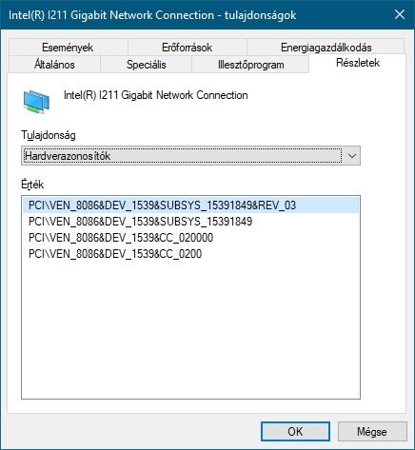The height and width of the screenshot is (450, 415).
Task: Open the Hardverazonosítók property dropdown
Action: [x=190, y=156]
